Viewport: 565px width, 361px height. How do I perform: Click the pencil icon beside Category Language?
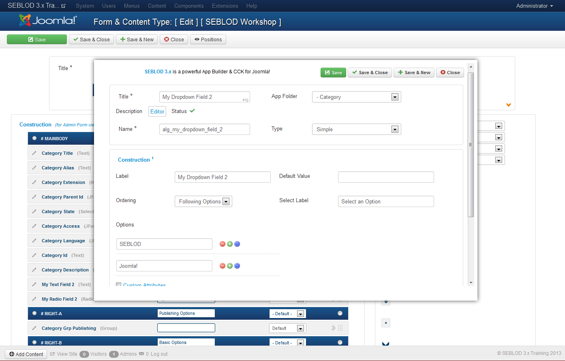[x=34, y=241]
